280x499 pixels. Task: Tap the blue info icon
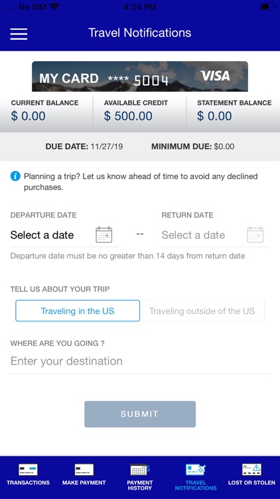click(x=15, y=176)
